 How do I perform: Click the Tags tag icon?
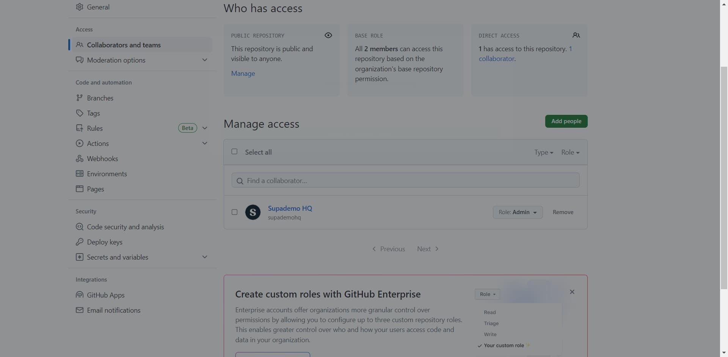coord(79,113)
